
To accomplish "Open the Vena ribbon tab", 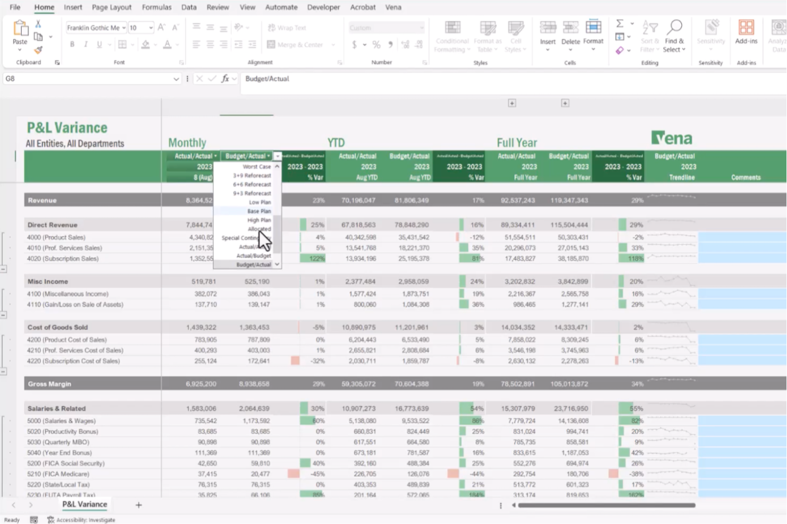I will pos(393,7).
